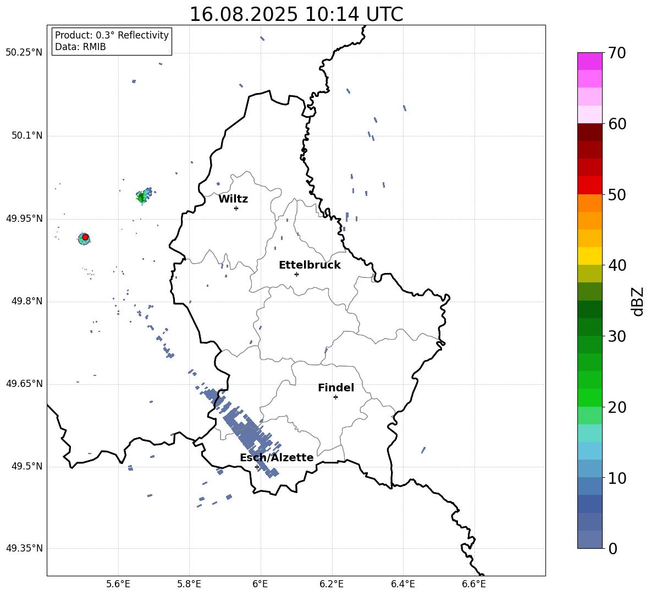Pick the bright red swatch just above 50 dBZ
Screen dimensions: 651x595
(589, 185)
